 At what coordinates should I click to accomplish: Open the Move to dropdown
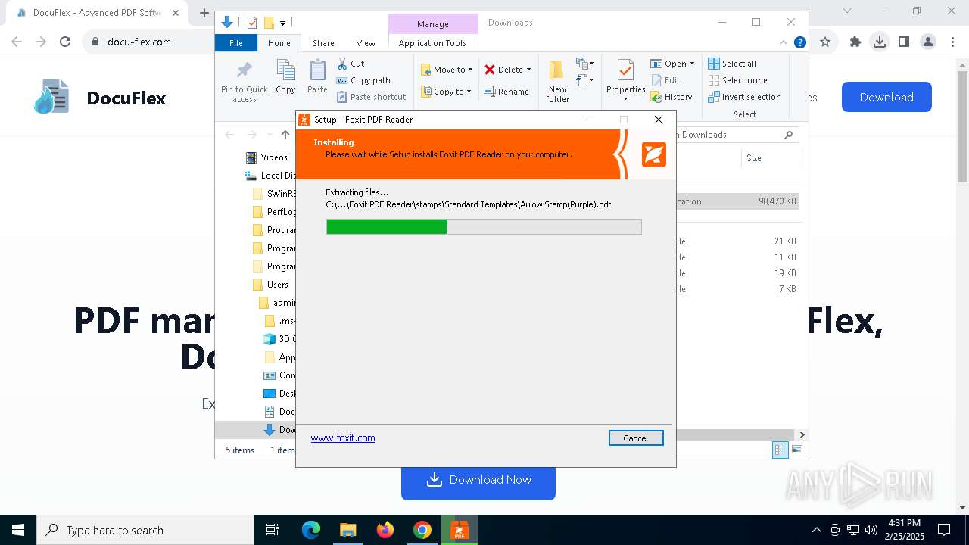[447, 70]
